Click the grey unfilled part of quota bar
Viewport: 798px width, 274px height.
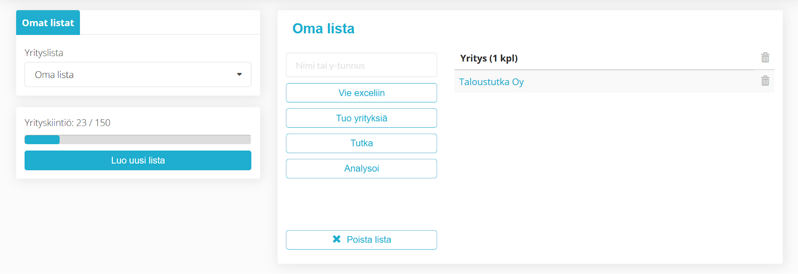tap(155, 140)
